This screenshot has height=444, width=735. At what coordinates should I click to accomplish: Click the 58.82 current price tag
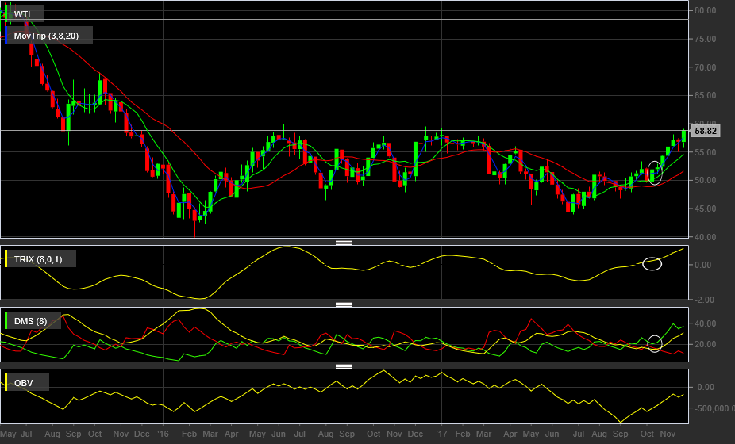(x=705, y=131)
